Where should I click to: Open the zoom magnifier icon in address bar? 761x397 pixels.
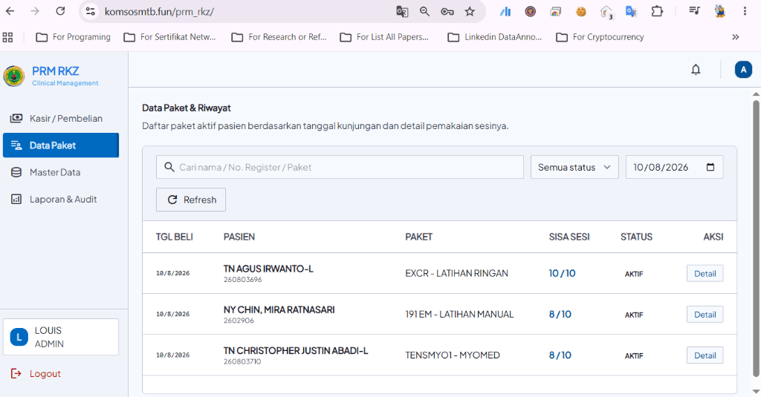(424, 12)
